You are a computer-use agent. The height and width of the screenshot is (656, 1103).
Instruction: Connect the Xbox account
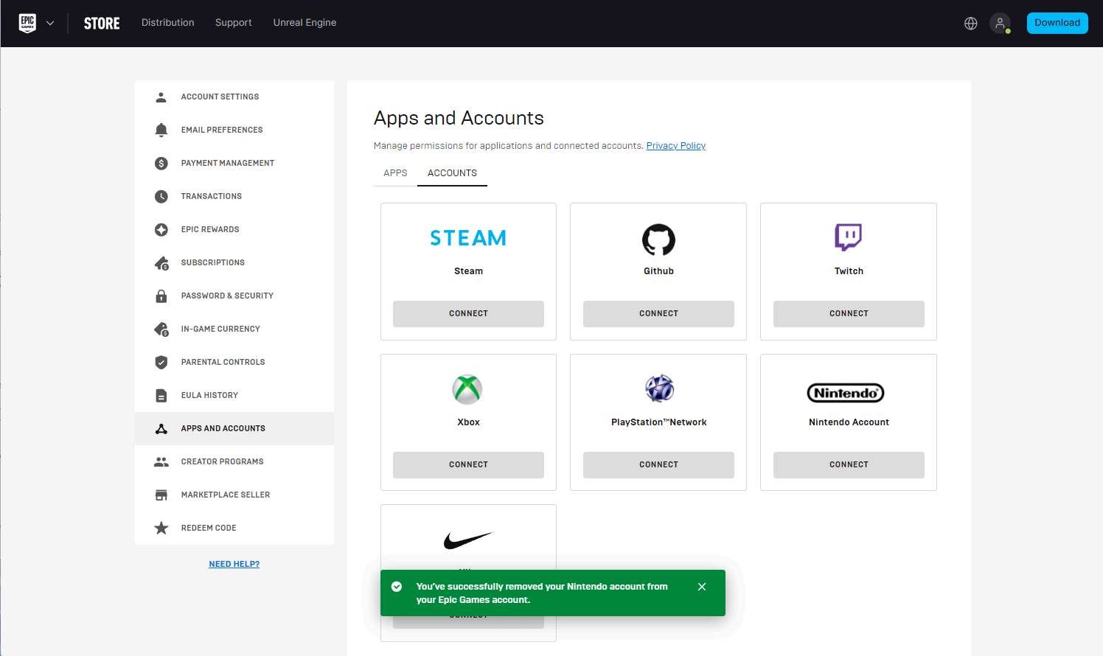[468, 464]
